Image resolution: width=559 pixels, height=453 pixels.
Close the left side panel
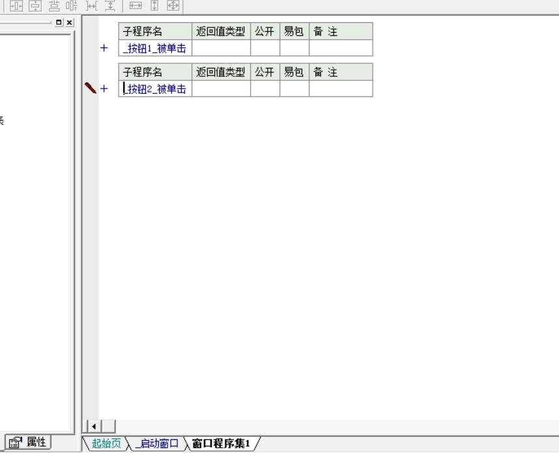click(x=69, y=22)
